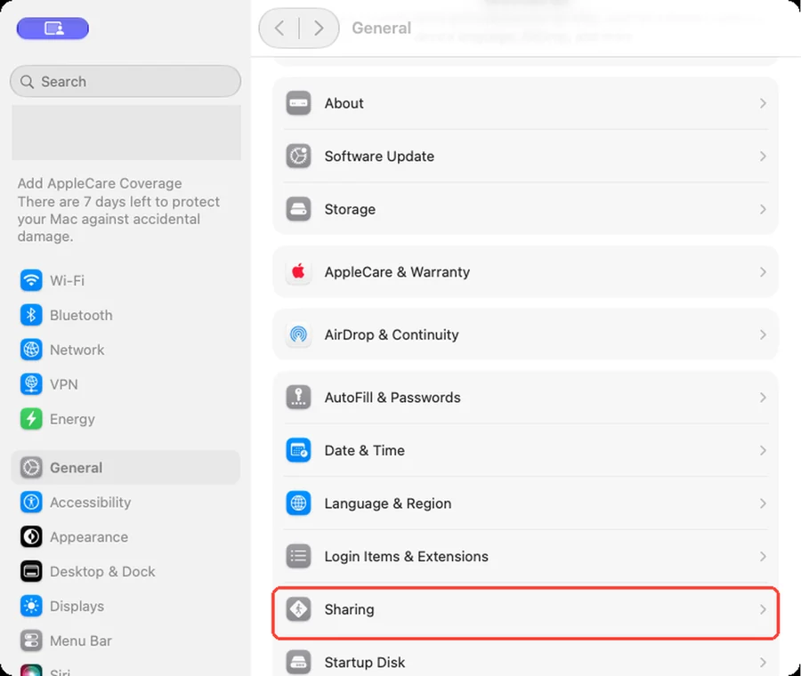Select Appearance label in sidebar
Viewport: 801px width, 676px height.
(89, 537)
